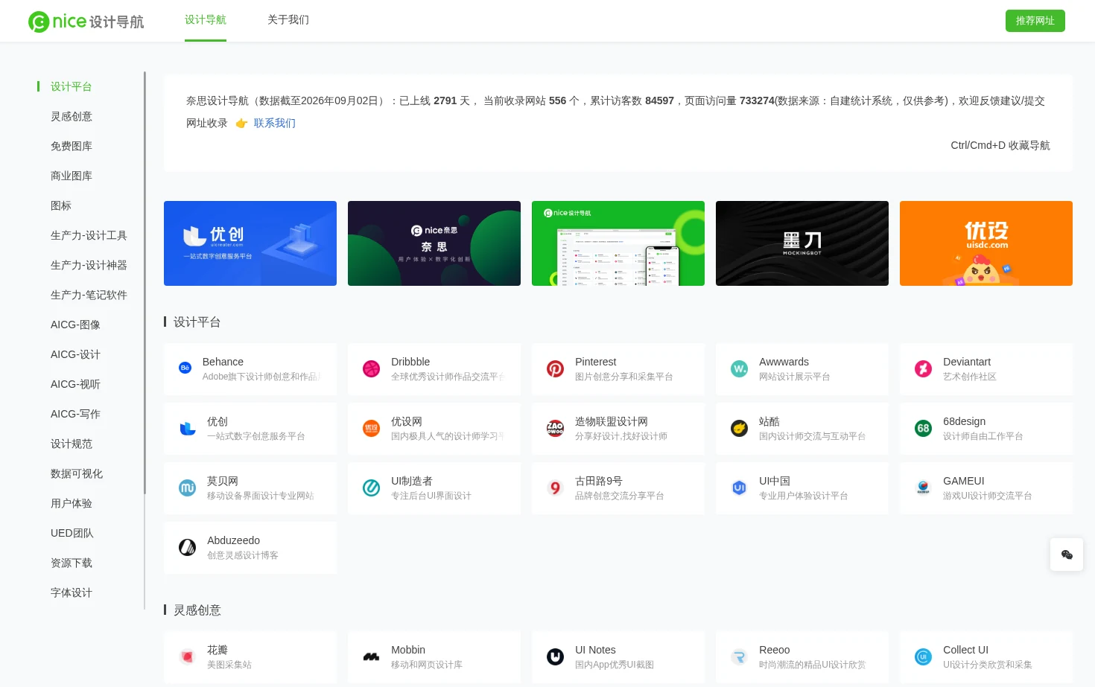Screen dimensions: 1095x687
Task: Select AICG-写作 in the sidebar
Action: (x=75, y=414)
